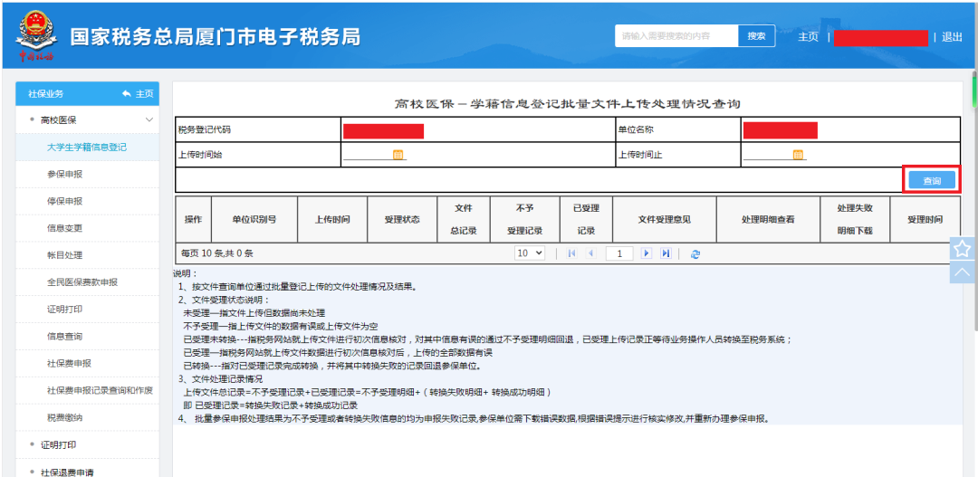Go to first page of results
Image resolution: width=978 pixels, height=477 pixels.
[x=571, y=253]
